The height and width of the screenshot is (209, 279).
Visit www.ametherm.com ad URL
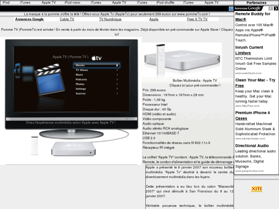pos(248,73)
